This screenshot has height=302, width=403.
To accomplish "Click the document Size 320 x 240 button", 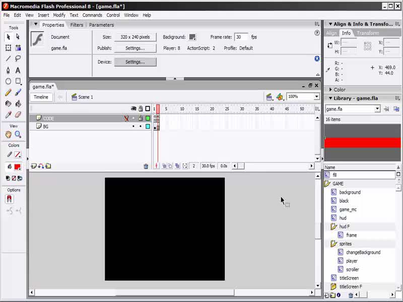I will (x=135, y=37).
